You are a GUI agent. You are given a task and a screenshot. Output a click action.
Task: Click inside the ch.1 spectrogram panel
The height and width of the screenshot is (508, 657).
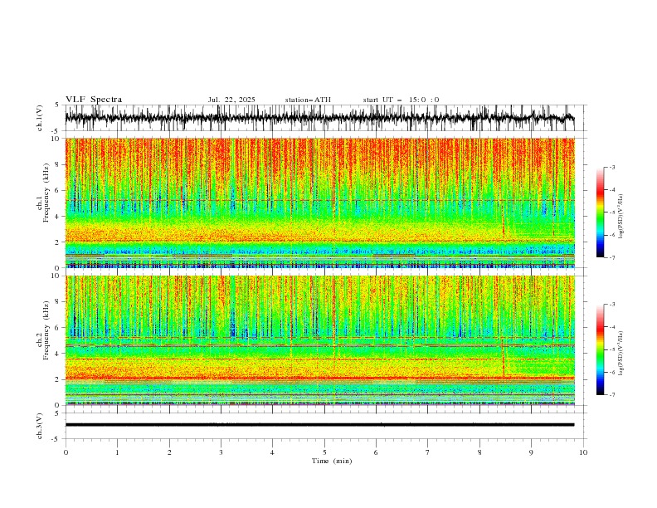coord(319,203)
